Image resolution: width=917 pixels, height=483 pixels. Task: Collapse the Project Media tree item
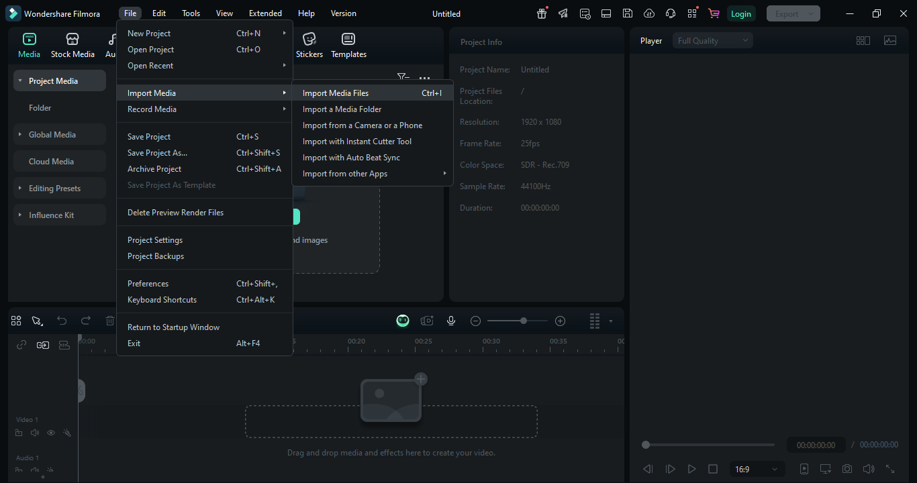click(x=20, y=80)
